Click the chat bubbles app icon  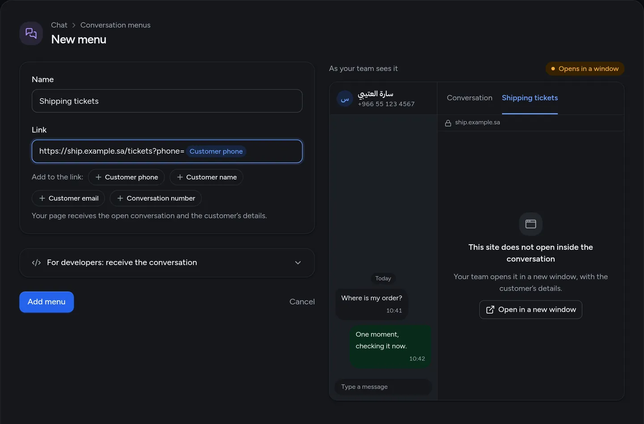pyautogui.click(x=31, y=33)
